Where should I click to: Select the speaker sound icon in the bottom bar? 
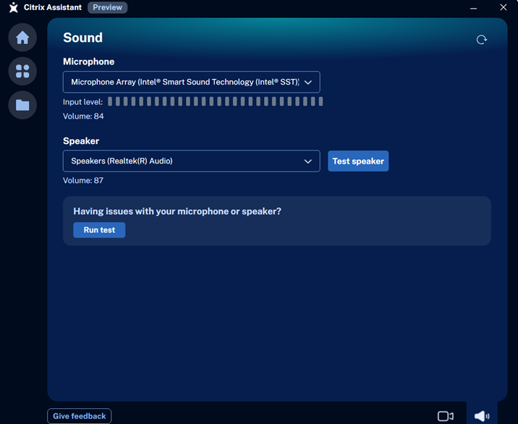pyautogui.click(x=482, y=416)
